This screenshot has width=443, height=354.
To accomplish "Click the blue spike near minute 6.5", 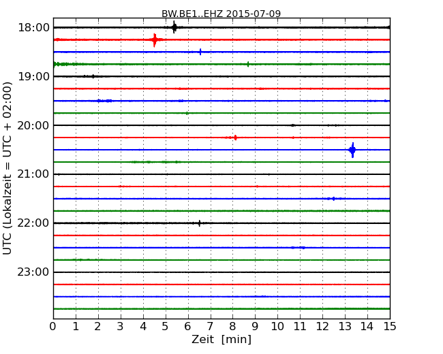I will click(200, 52).
